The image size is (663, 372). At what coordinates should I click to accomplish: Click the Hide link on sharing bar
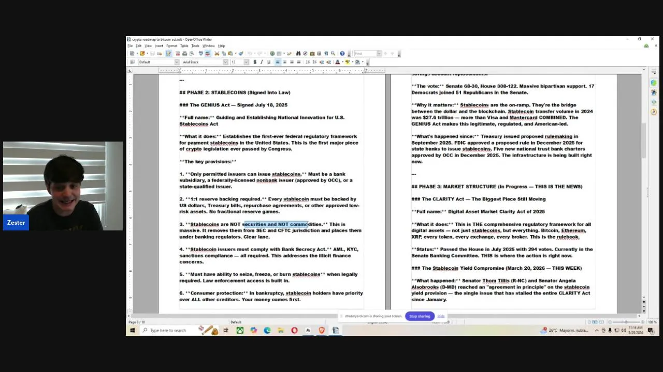click(441, 316)
